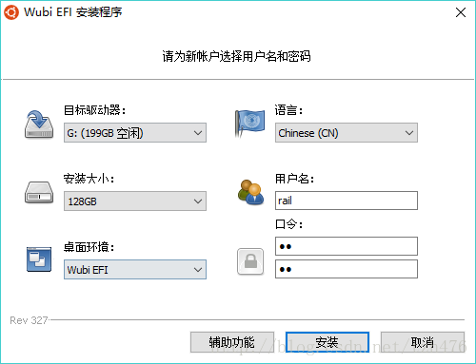Open the G: (199GB) target drive dropdown
Screen dimensions: 476x364
click(135, 133)
